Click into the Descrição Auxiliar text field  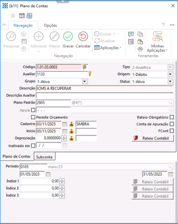click(x=104, y=95)
